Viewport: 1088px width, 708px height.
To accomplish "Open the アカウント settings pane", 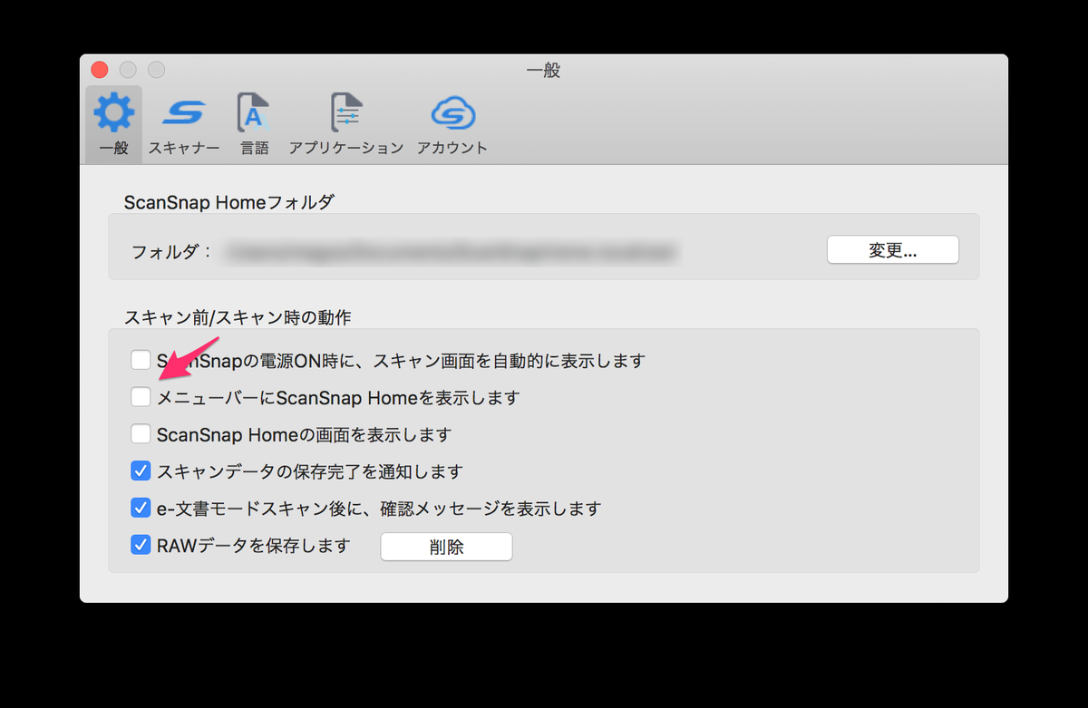I will coord(453,122).
